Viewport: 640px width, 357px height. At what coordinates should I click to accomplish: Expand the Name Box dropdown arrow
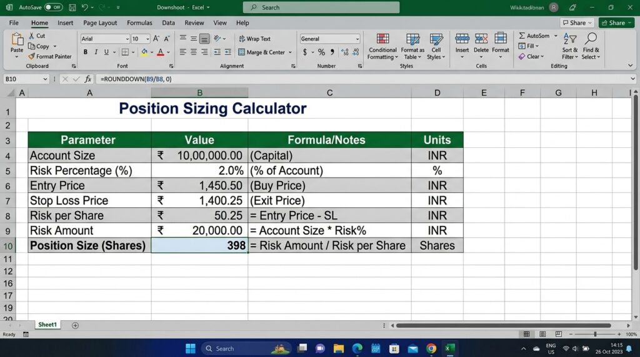tap(45, 79)
